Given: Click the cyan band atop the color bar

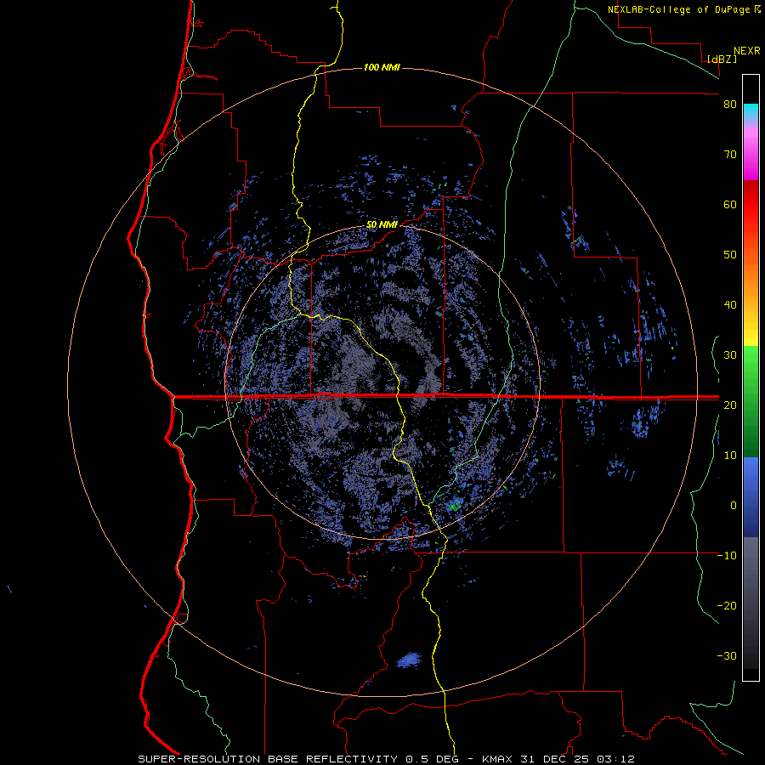Looking at the screenshot, I should coord(751,110).
